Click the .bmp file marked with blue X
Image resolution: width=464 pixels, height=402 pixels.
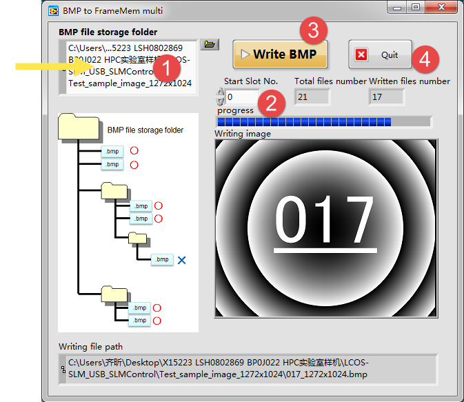[162, 260]
